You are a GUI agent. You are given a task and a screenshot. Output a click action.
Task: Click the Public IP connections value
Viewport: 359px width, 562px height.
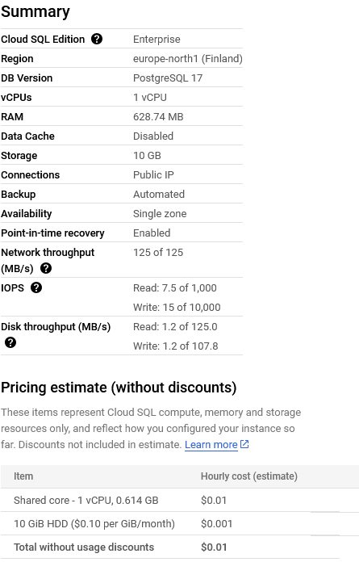[x=153, y=175]
